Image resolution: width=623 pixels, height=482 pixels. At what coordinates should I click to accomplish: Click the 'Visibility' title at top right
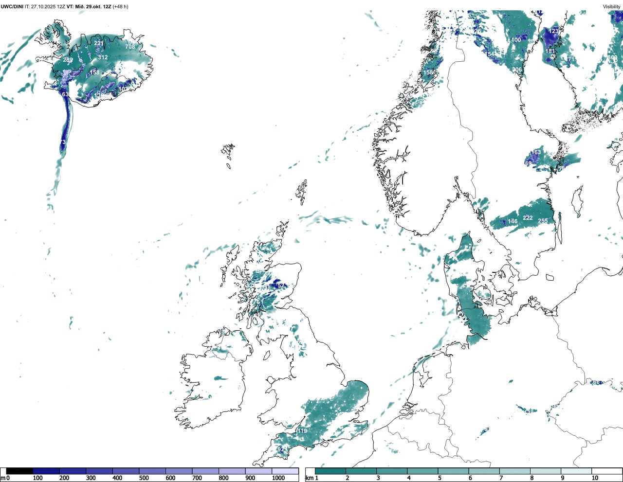[612, 6]
